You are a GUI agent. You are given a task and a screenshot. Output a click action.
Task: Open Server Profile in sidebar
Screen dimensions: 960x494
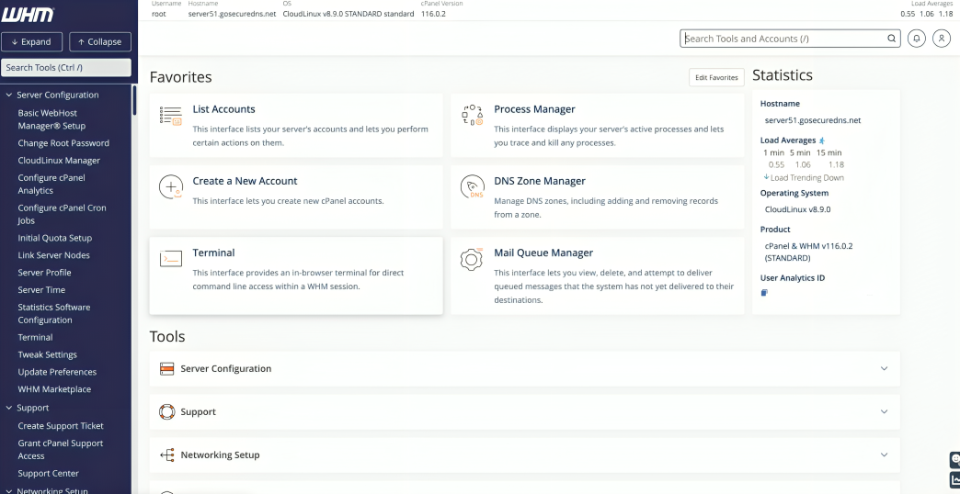point(44,272)
